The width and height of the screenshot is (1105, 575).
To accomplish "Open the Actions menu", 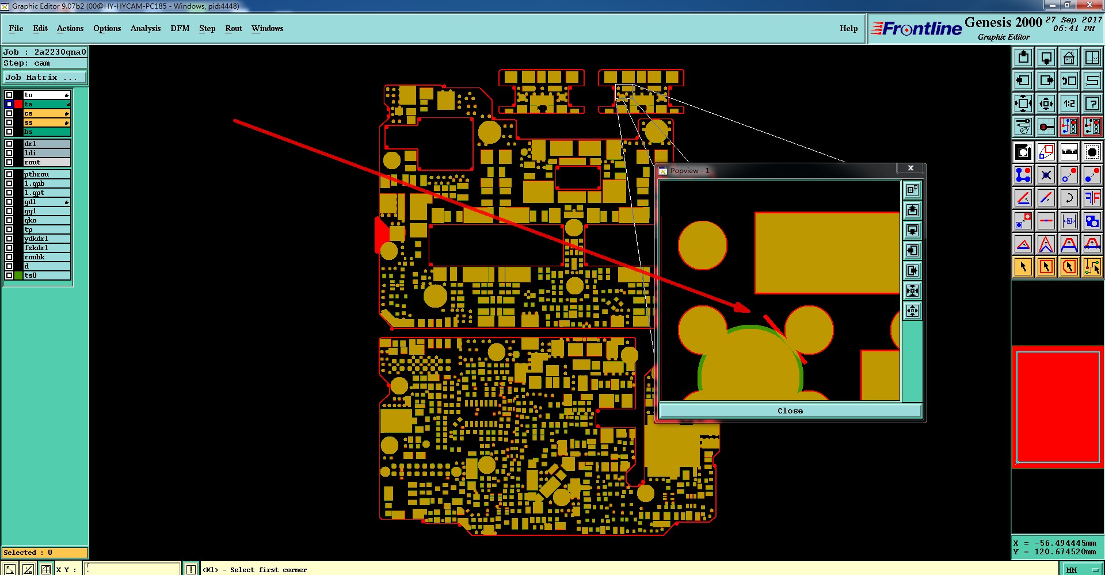I will 70,28.
